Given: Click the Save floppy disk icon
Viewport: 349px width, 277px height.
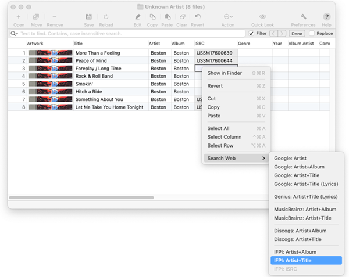Looking at the screenshot, I should click(88, 17).
